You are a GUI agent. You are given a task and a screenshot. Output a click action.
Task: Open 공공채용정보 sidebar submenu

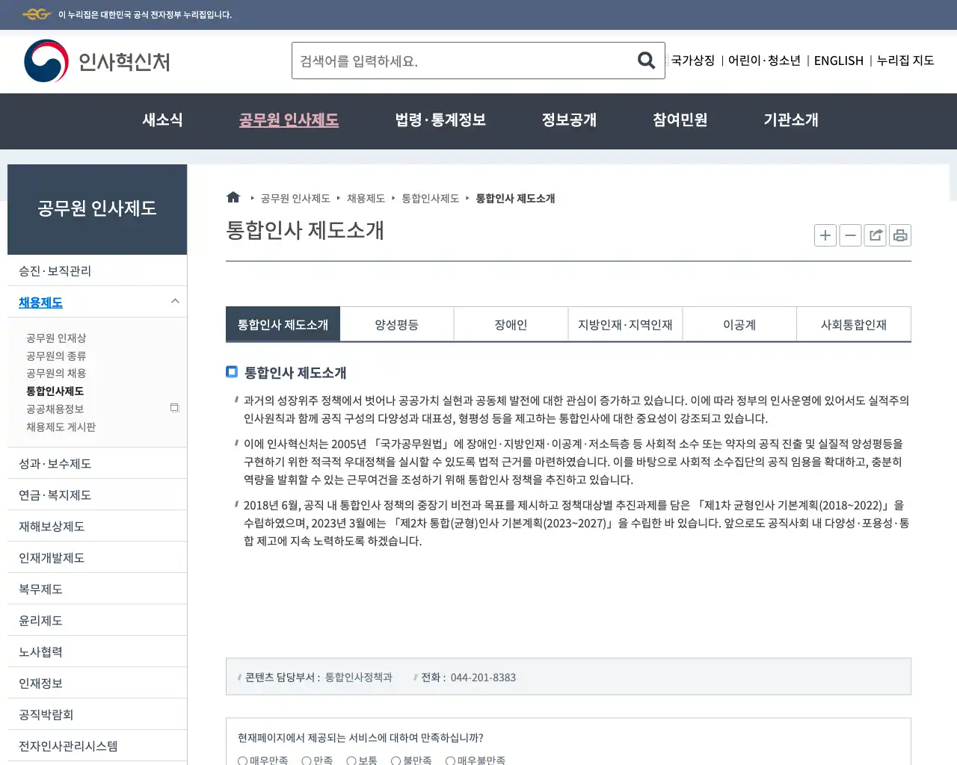coord(55,409)
